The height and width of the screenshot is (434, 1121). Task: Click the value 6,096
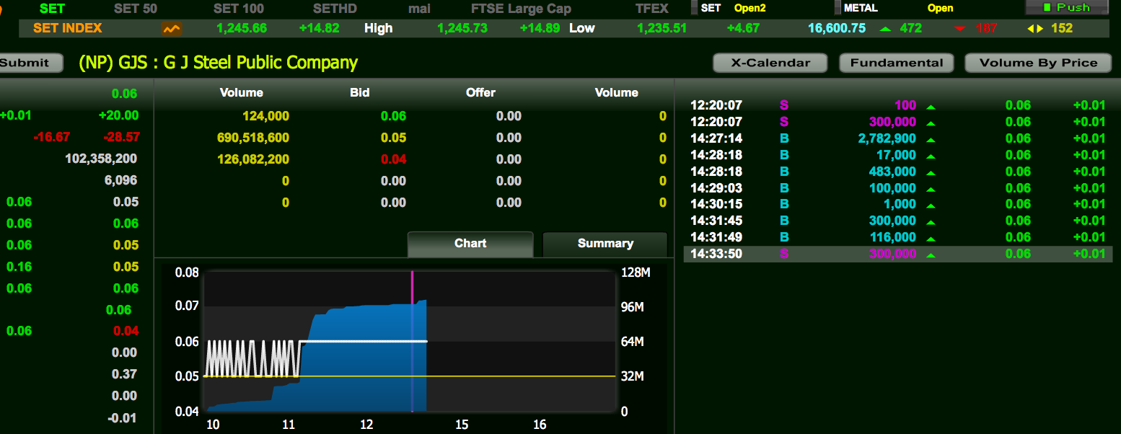point(121,180)
